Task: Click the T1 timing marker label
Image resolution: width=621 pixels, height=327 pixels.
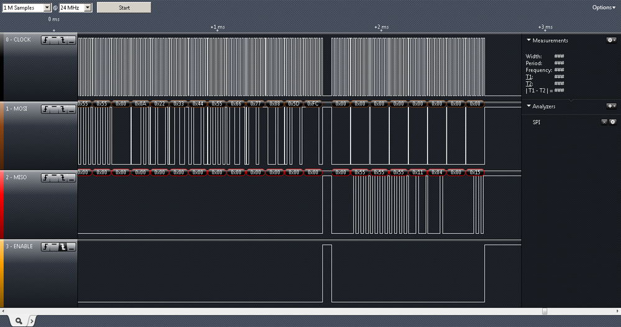Action: tap(529, 77)
